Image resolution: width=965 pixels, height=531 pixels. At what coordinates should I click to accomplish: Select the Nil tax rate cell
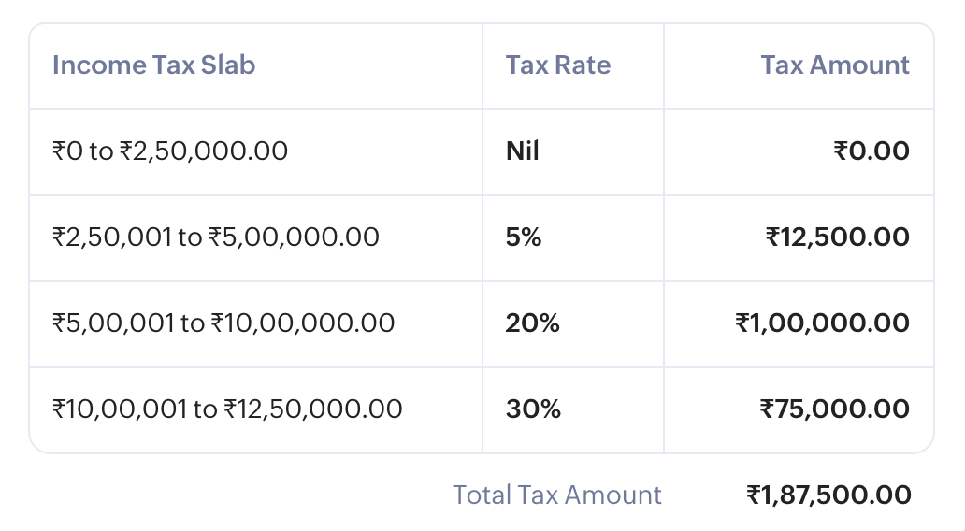click(x=523, y=151)
